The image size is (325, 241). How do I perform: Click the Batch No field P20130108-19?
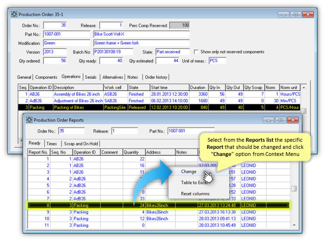pyautogui.click(x=113, y=52)
